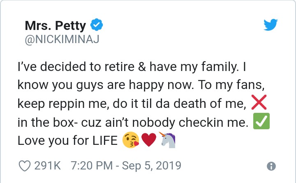Click the "To my fans" phrase

click(x=229, y=85)
